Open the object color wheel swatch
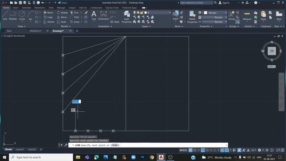This screenshot has height=161, width=286. click(x=200, y=13)
